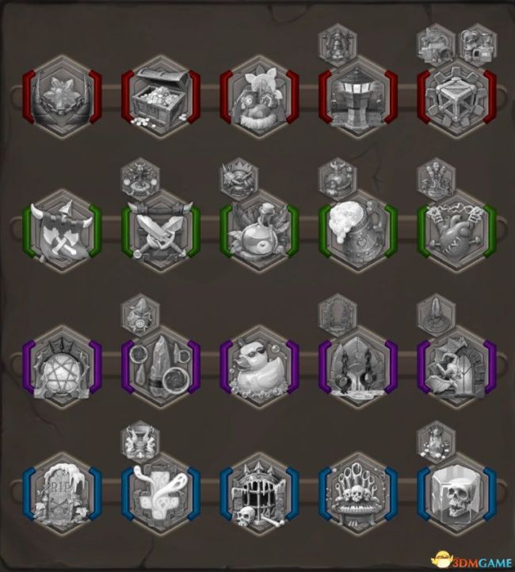Select the RIP tombstone icon
The height and width of the screenshot is (572, 515).
62,494
